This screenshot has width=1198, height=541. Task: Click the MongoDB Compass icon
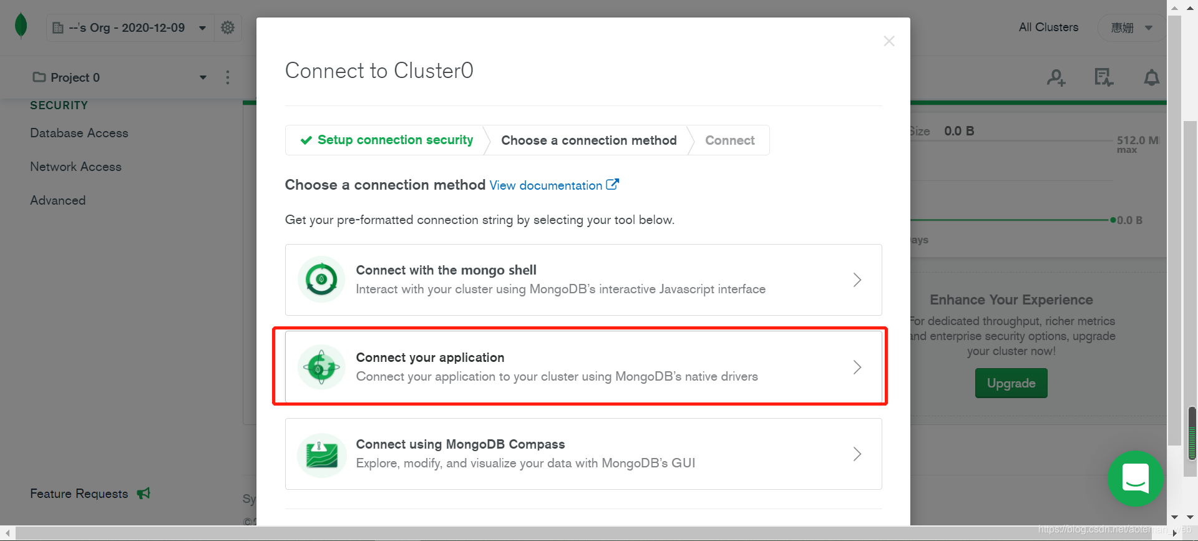(x=321, y=455)
